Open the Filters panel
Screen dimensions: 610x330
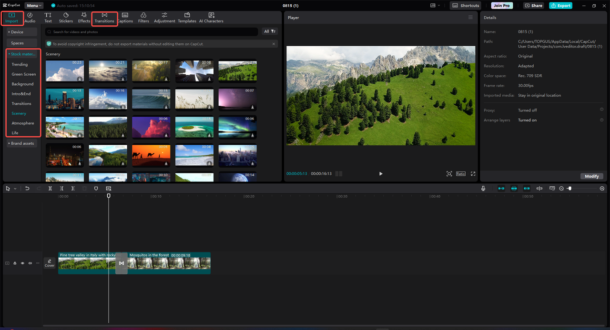tap(143, 18)
